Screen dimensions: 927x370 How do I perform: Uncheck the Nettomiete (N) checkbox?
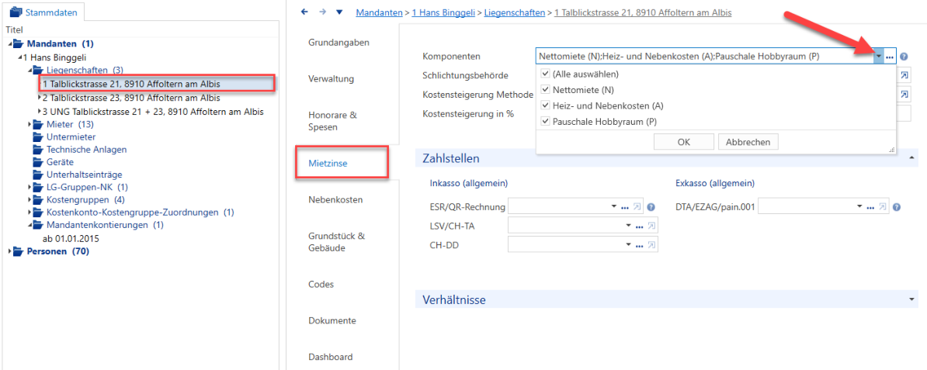click(x=545, y=91)
